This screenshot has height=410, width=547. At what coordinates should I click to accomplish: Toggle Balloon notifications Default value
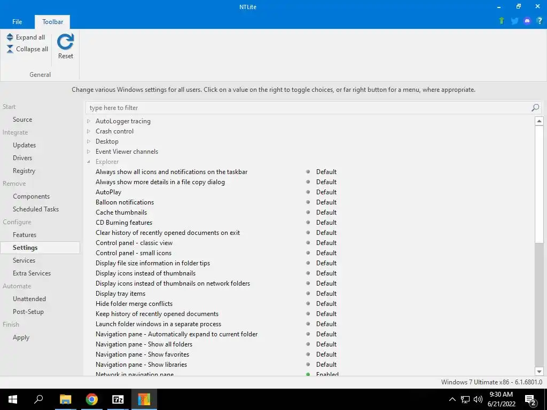click(326, 202)
